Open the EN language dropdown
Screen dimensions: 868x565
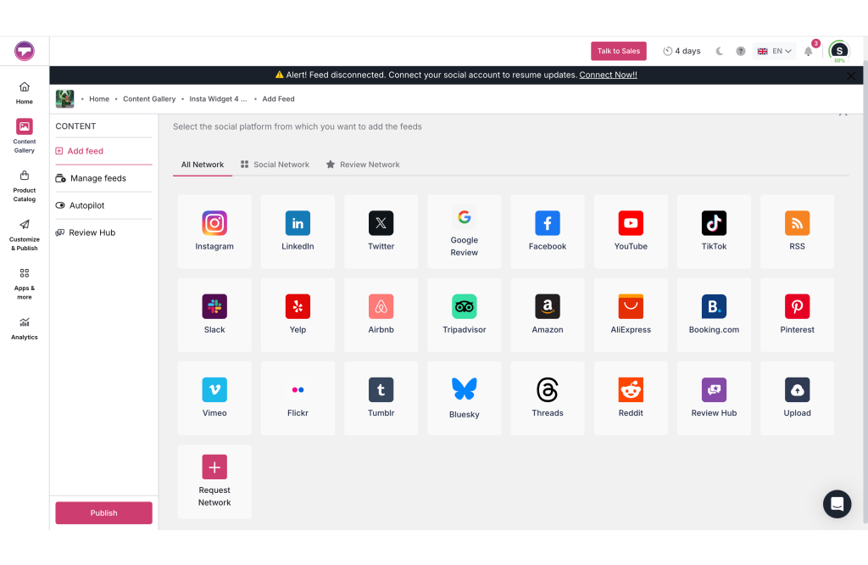pos(775,51)
